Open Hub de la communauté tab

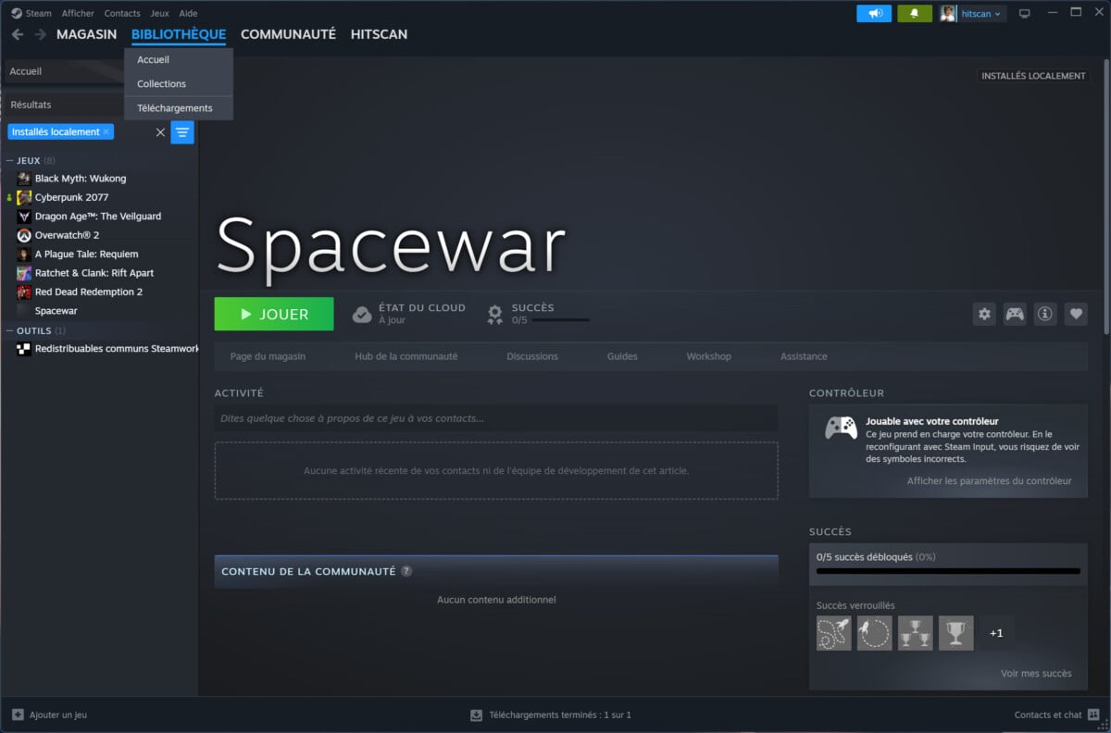406,356
